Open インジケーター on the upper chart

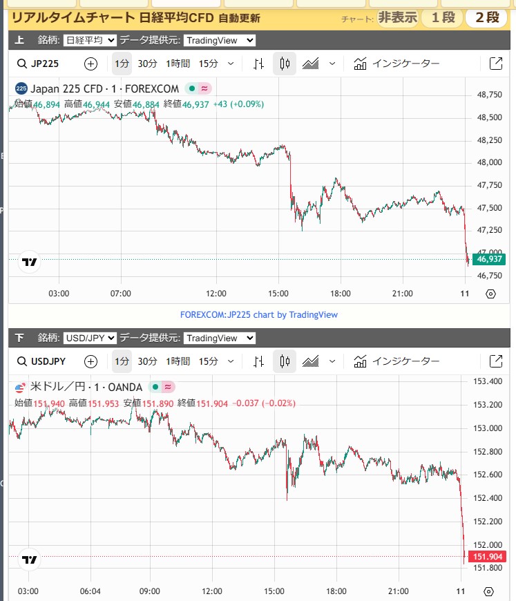click(x=396, y=64)
